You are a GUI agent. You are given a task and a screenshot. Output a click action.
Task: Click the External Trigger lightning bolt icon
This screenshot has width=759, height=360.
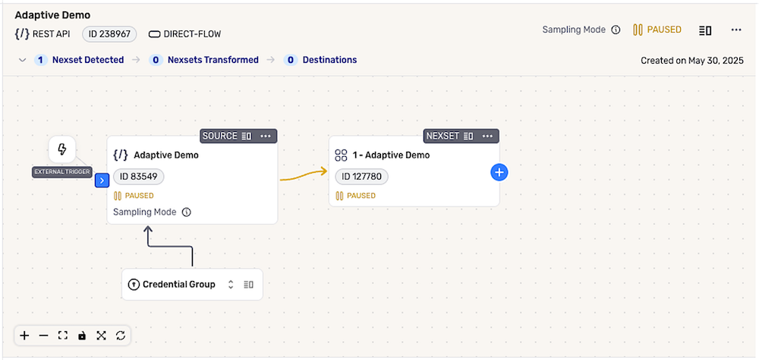coord(62,149)
